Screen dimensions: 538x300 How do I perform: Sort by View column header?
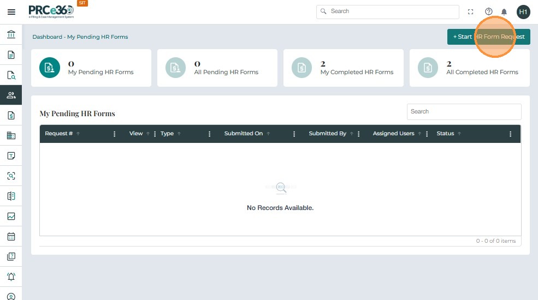(136, 134)
